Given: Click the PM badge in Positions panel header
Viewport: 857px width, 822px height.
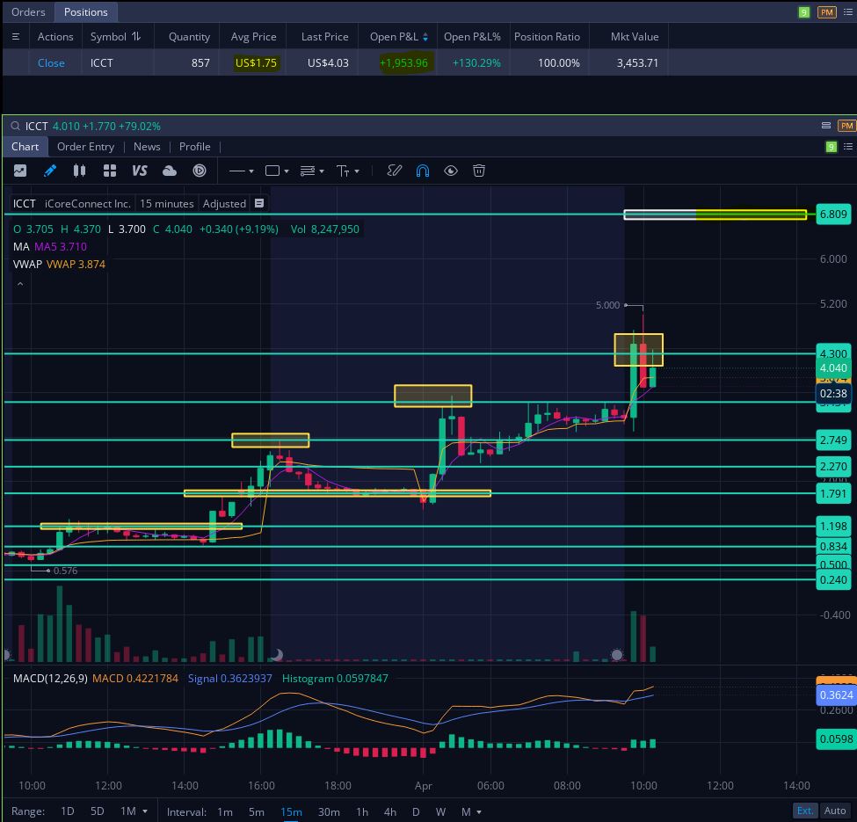Looking at the screenshot, I should point(827,12).
